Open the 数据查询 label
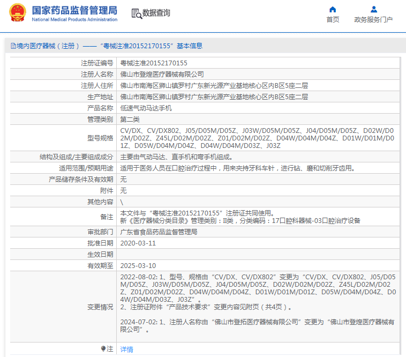Viewport: 406px width, 357px height. [156, 13]
